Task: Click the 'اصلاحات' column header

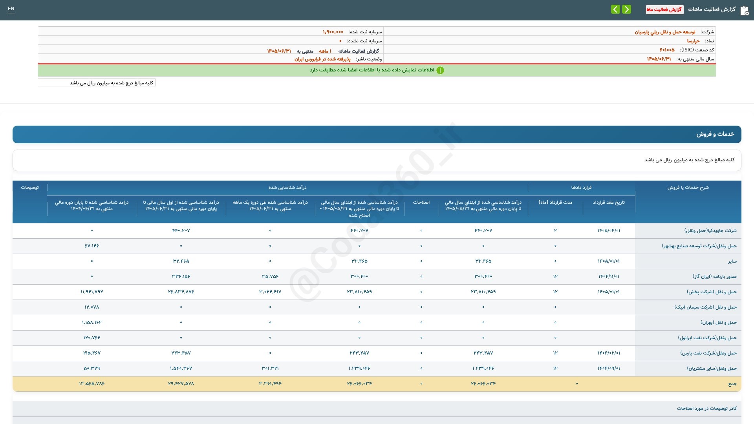Action: click(421, 203)
